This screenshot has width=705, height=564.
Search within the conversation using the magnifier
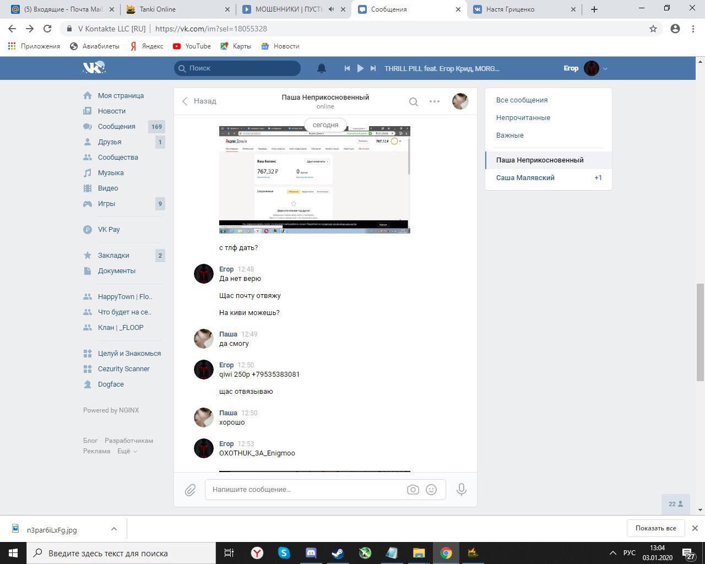[x=414, y=101]
